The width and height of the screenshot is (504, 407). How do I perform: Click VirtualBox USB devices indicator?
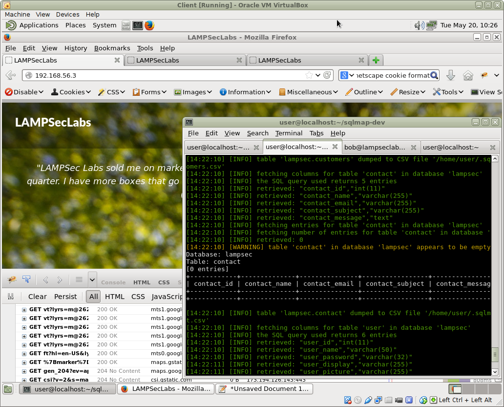point(368,400)
